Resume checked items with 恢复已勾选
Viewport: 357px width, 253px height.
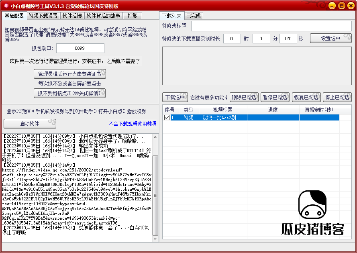pyautogui.click(x=306, y=97)
